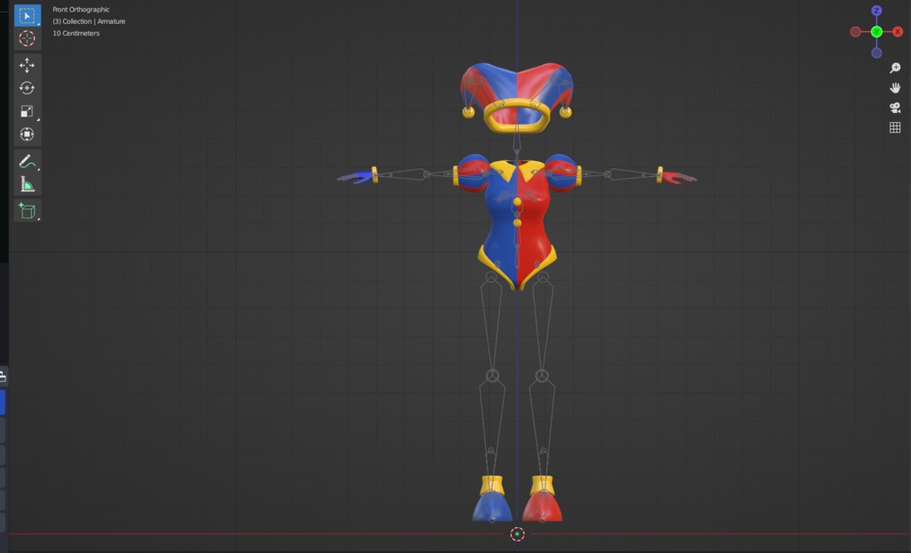Expand the Box Select tool variants arrow

tap(36, 24)
